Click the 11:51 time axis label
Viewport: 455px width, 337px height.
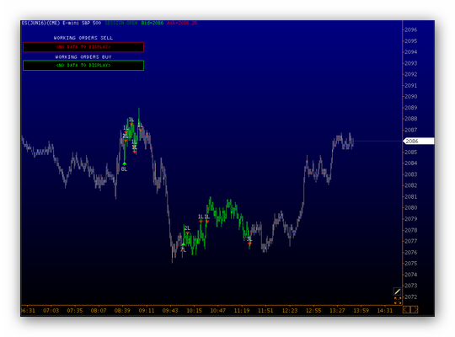coord(265,311)
